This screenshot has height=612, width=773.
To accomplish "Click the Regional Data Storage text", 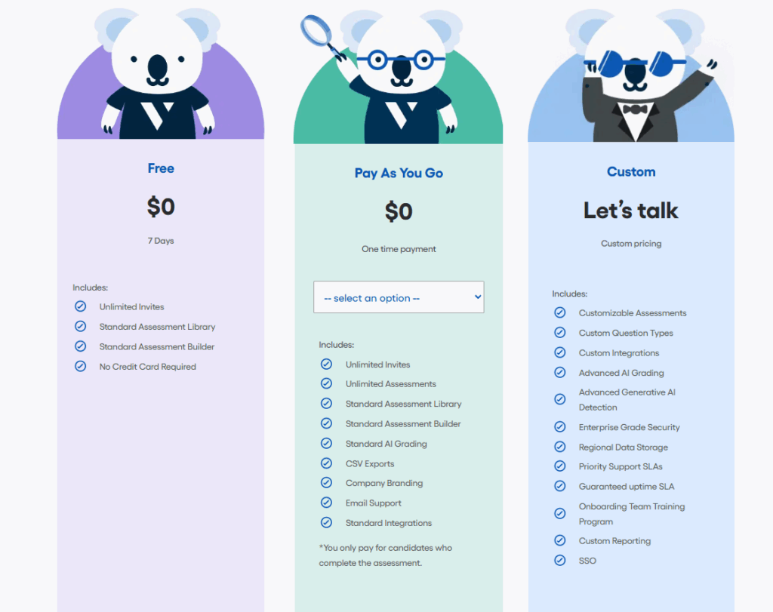I will [624, 447].
